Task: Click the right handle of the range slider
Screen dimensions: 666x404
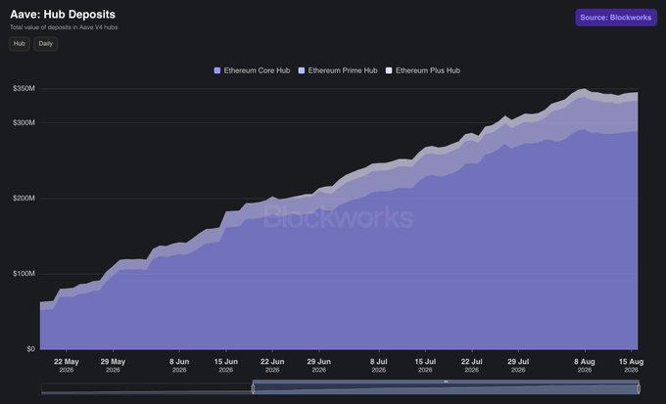Action: point(639,388)
